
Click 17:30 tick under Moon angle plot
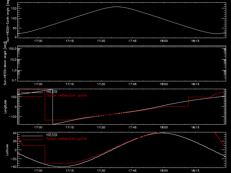pyautogui.click(x=101, y=84)
